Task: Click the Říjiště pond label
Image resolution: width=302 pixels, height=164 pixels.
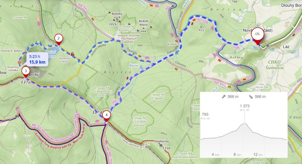Action: click(x=134, y=65)
